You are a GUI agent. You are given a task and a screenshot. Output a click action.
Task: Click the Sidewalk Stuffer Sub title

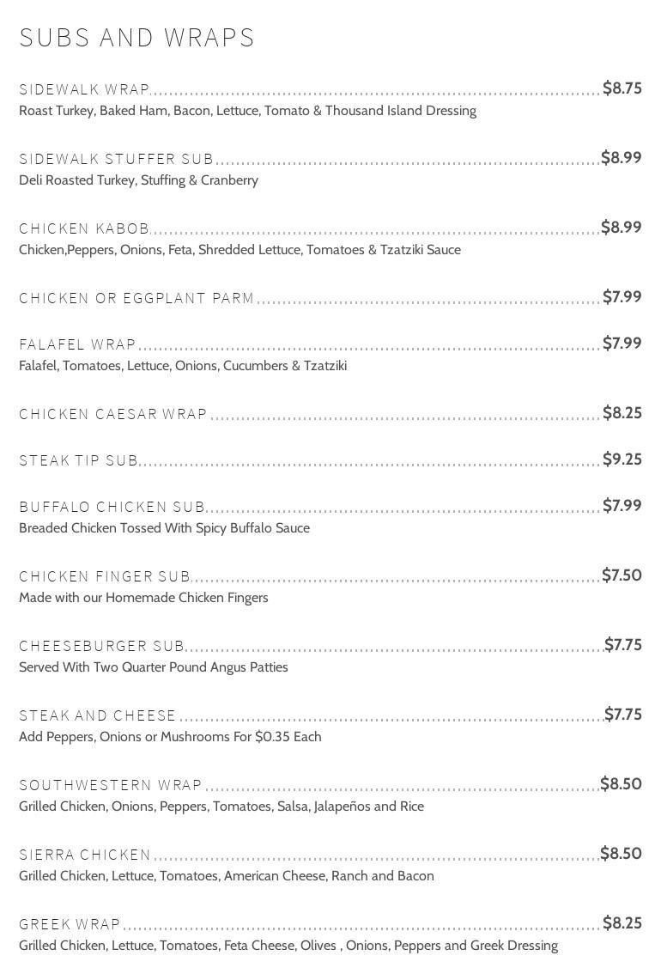click(116, 159)
